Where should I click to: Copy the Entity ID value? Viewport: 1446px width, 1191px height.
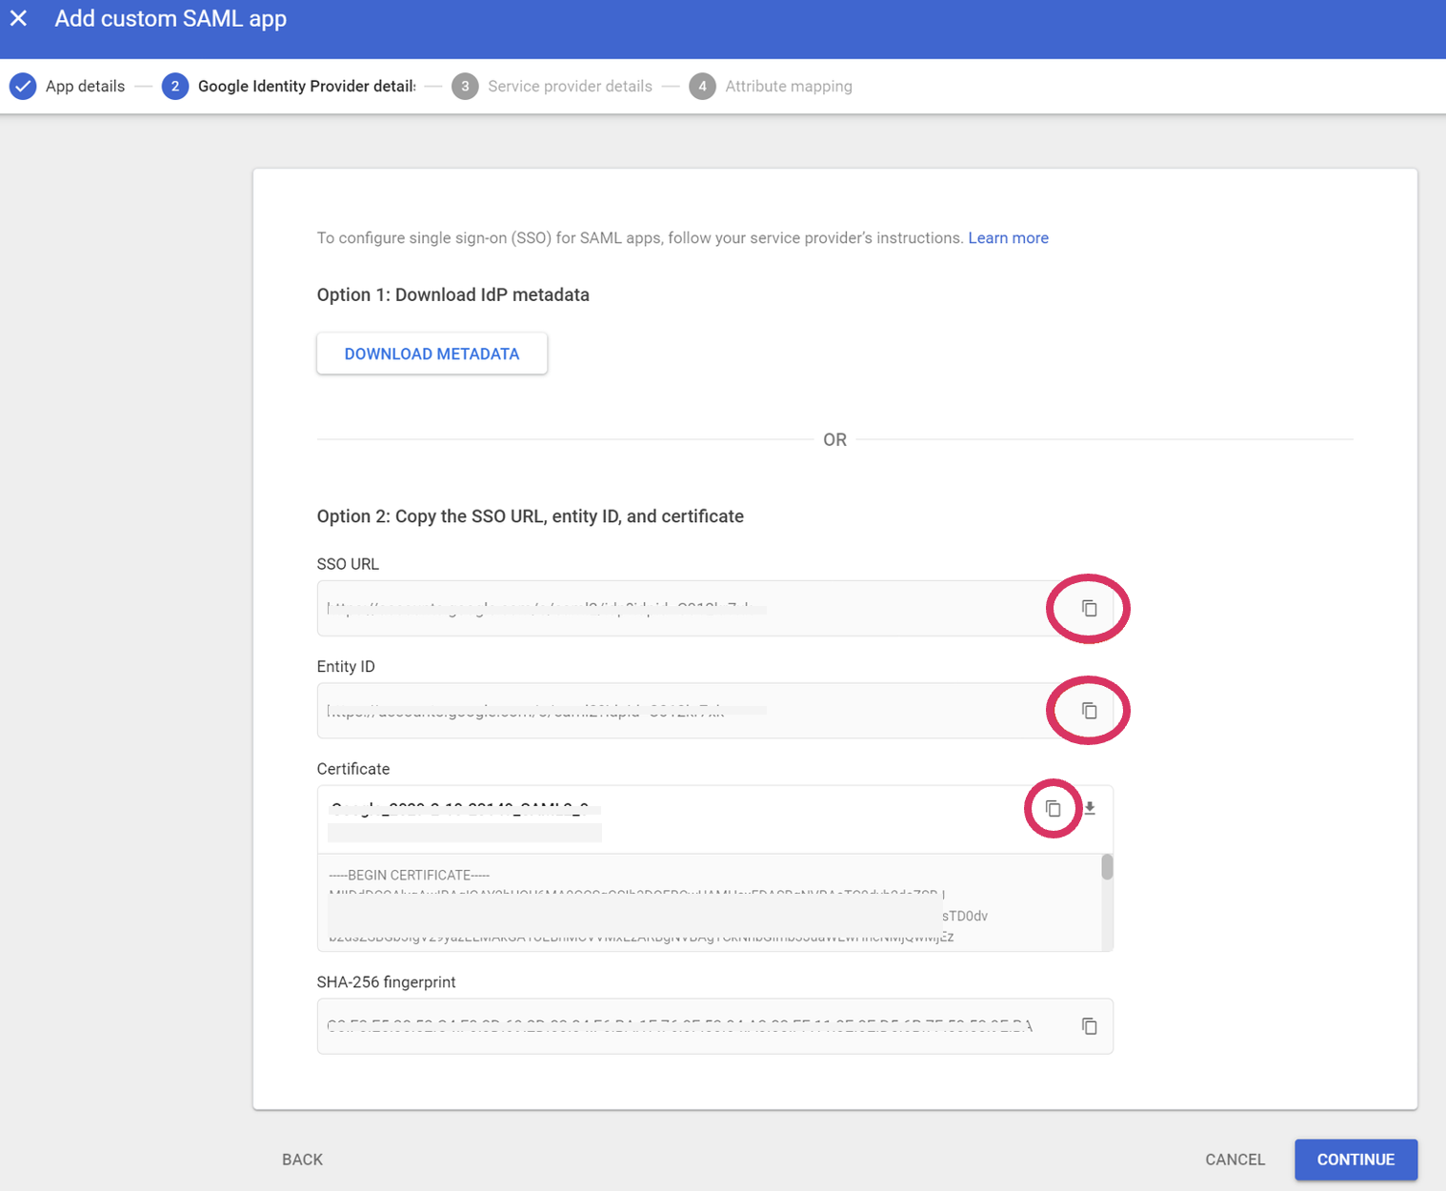pos(1089,711)
